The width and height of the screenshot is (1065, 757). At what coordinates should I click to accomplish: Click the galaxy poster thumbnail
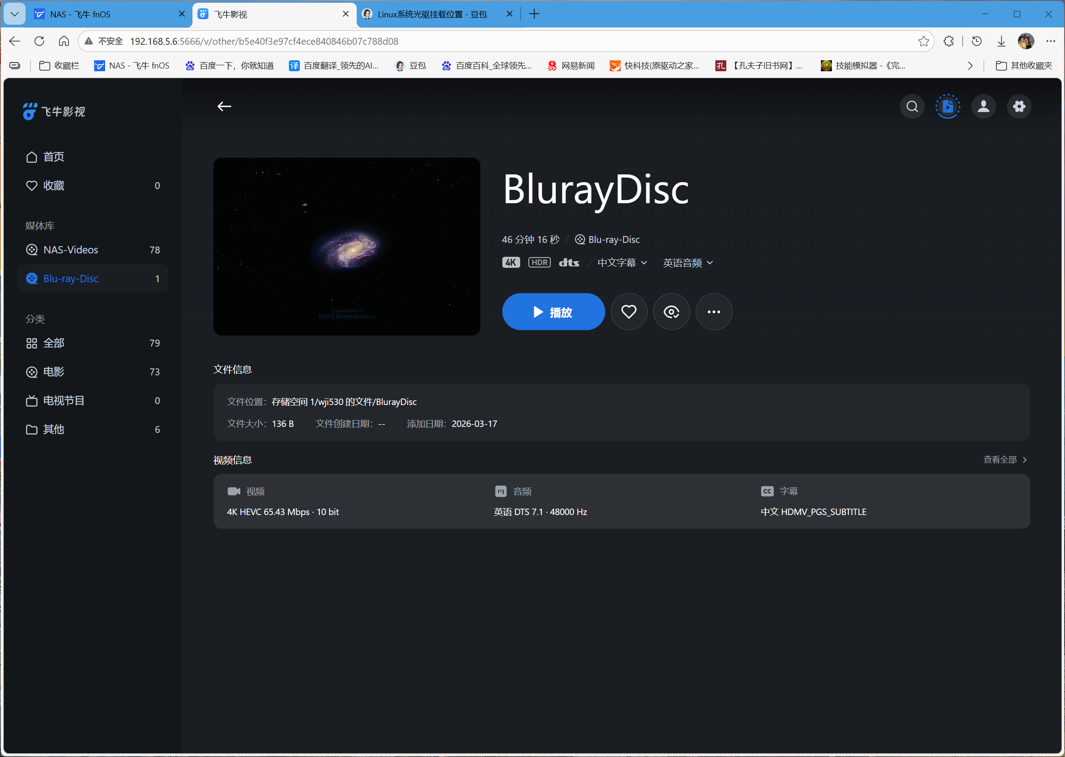tap(347, 247)
